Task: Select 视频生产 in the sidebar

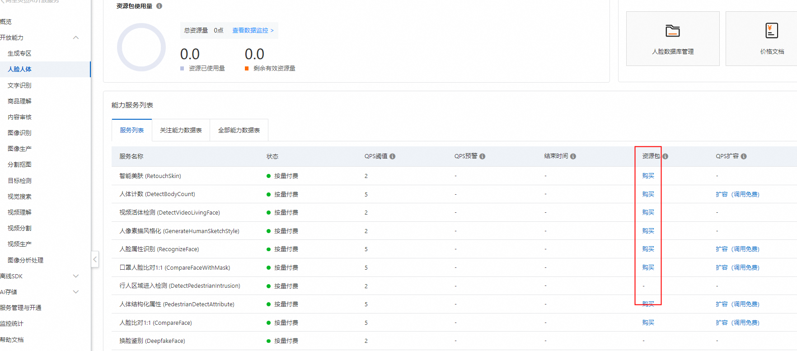Action: pos(19,244)
